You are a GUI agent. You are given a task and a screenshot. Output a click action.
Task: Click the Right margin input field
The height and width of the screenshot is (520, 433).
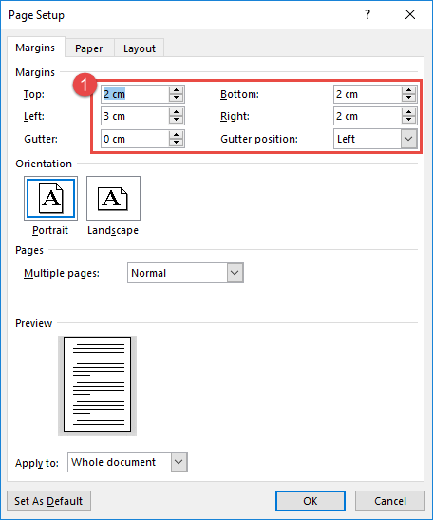367,116
